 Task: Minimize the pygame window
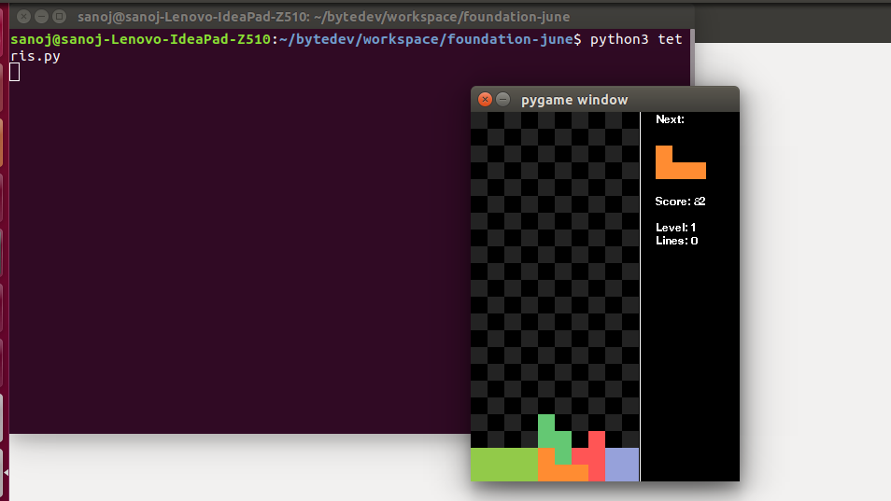pyautogui.click(x=502, y=99)
